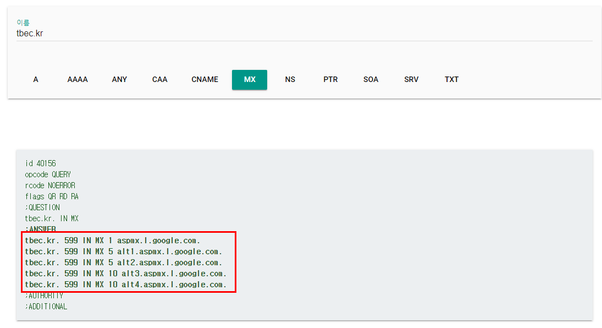This screenshot has height=328, width=602.
Task: Switch to PTR record lookup
Action: (330, 80)
